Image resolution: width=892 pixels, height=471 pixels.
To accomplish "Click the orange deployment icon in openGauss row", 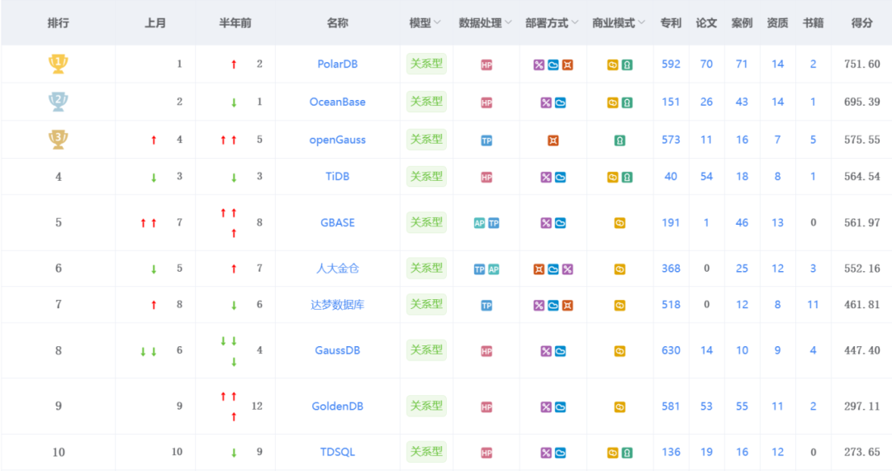I will click(x=553, y=140).
